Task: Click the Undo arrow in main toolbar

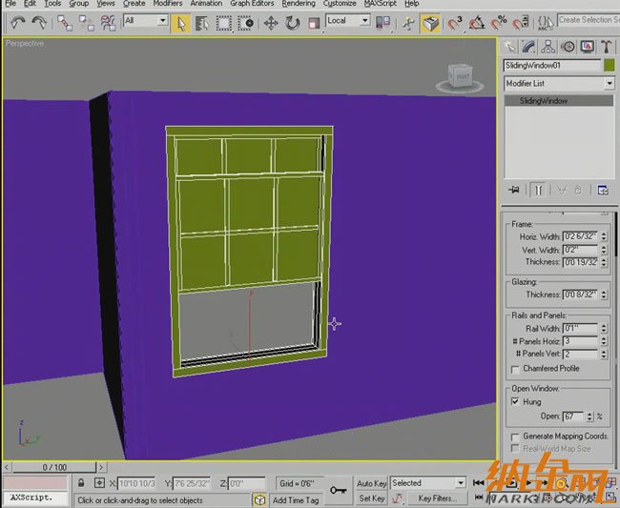Action: [17, 22]
